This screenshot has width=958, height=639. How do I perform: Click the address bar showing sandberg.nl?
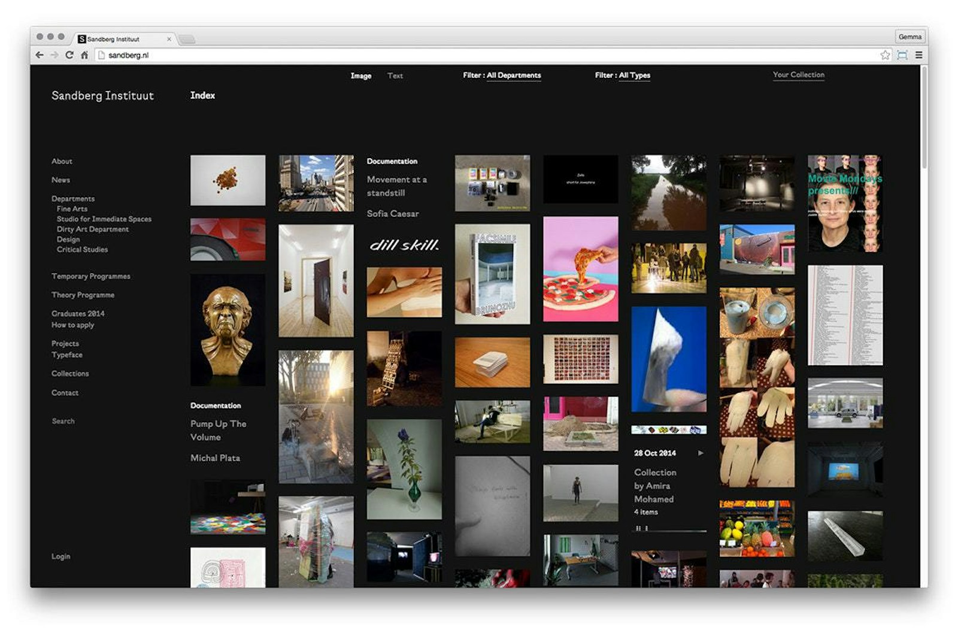pos(479,55)
